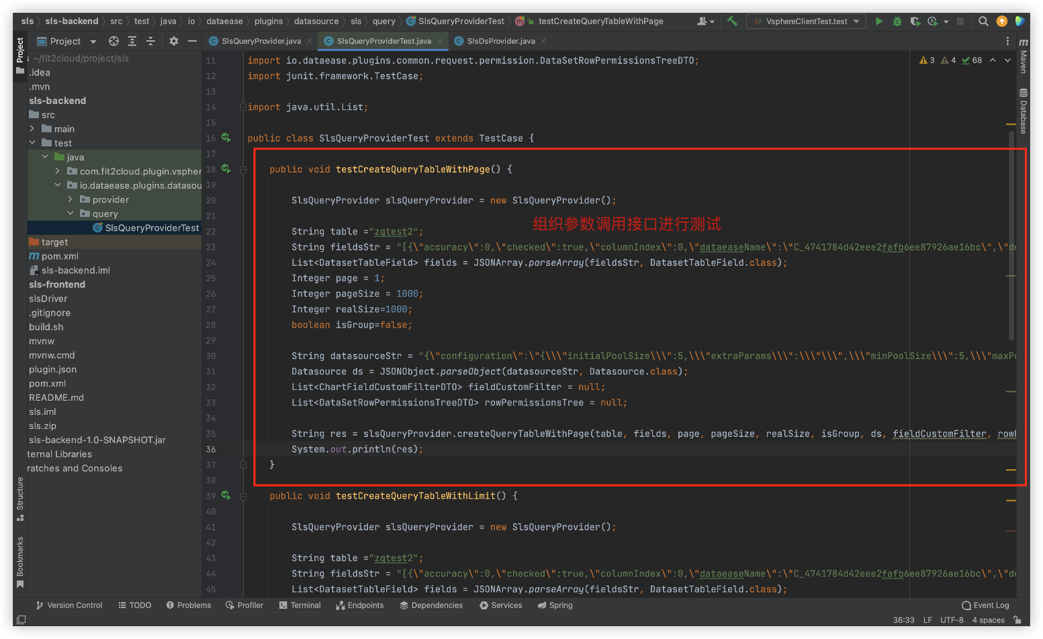Click sls-backend breadcrumb in navigation bar

click(x=71, y=21)
